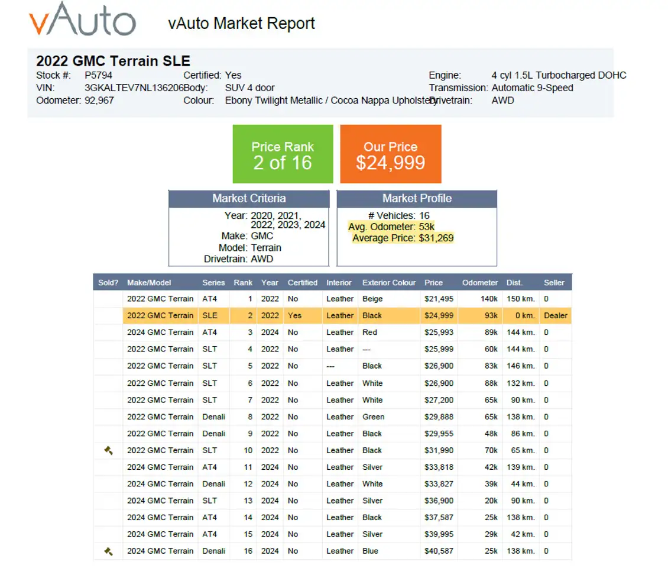Click the price $29,955 cell
The image size is (668, 568).
[439, 434]
